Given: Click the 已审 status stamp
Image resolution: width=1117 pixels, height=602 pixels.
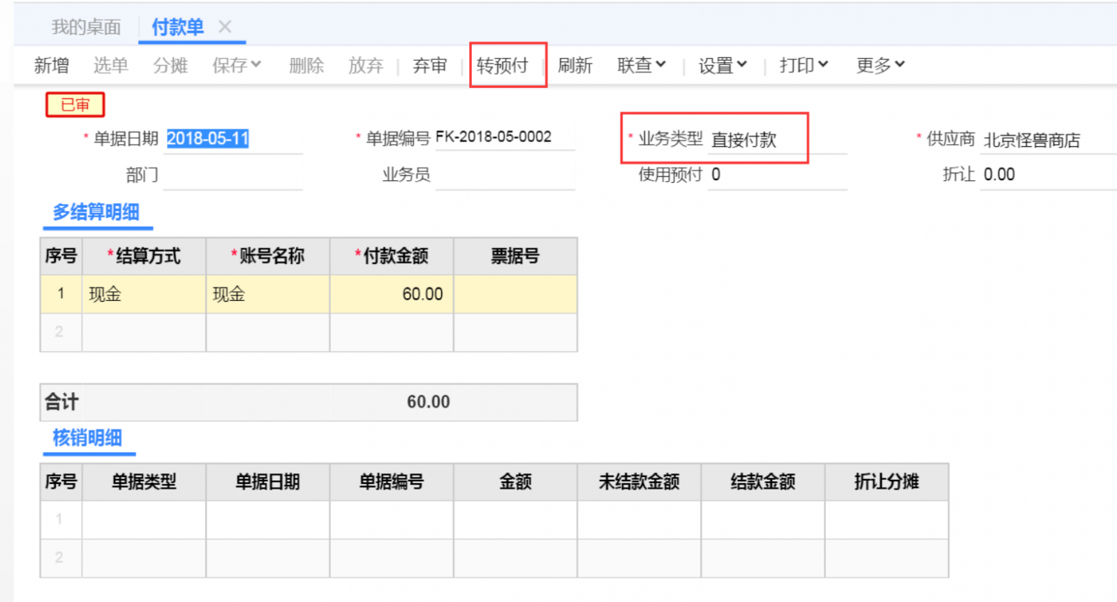Looking at the screenshot, I should [75, 105].
